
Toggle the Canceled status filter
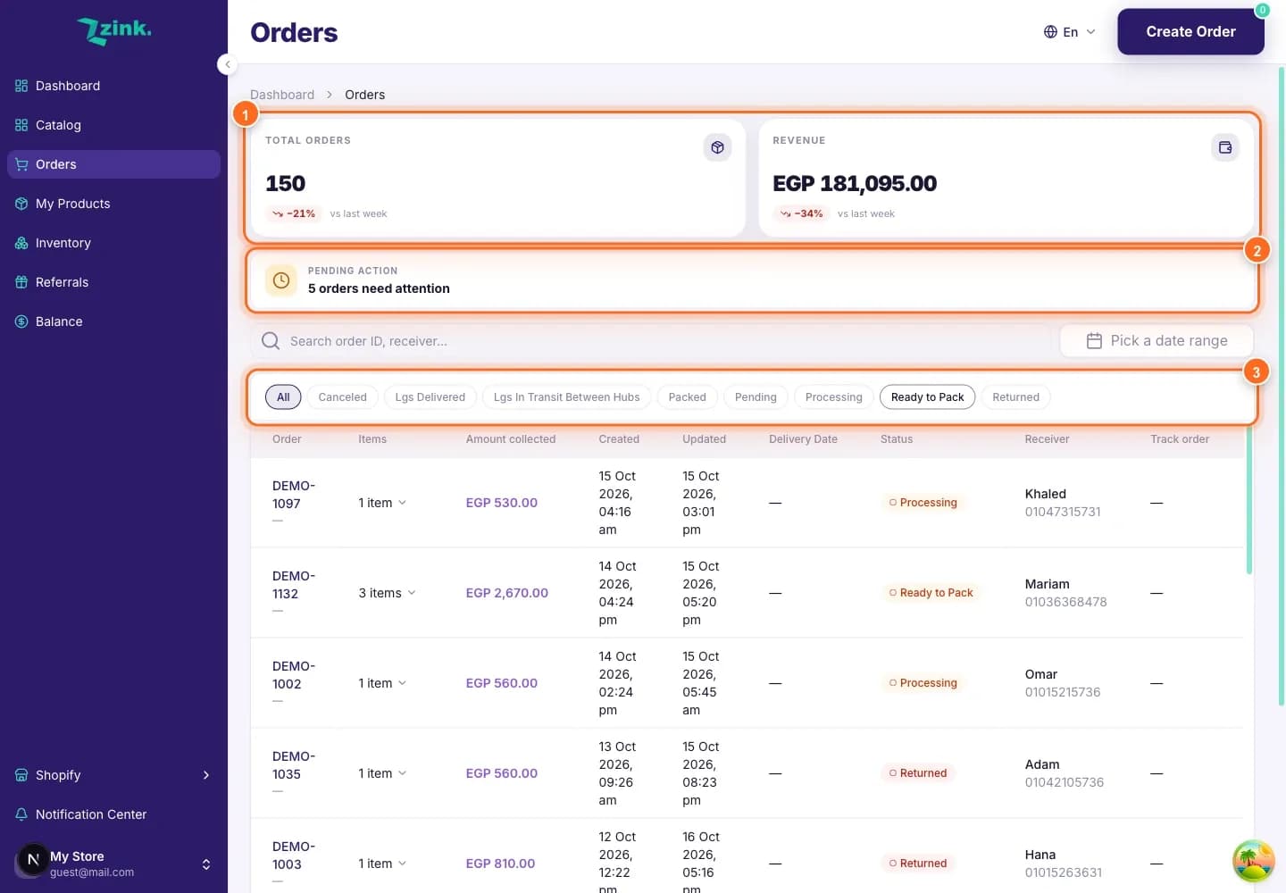[x=342, y=397]
